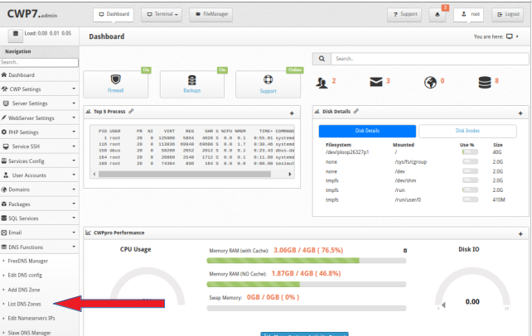Click /dev/ploop26327p1 filesystem entry
Screen dimensions: 532x336
tap(347, 152)
